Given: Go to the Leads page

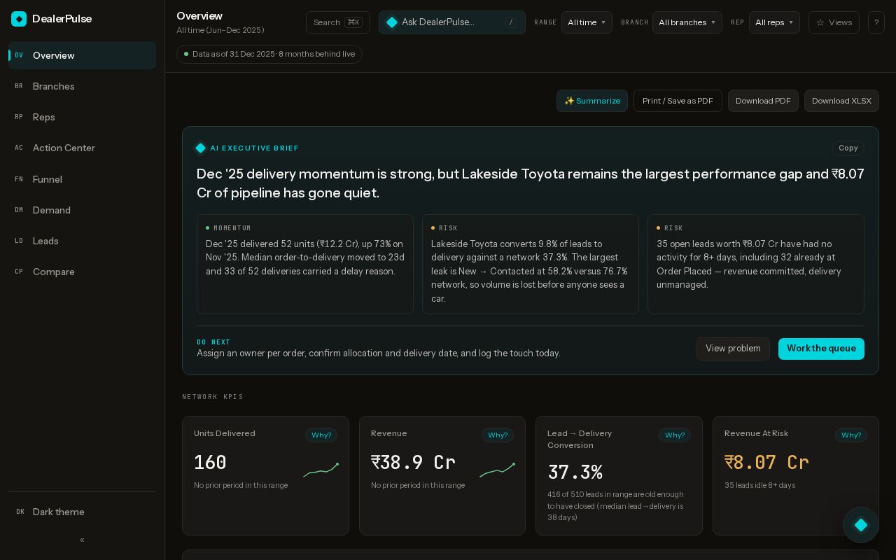Looking at the screenshot, I should tap(82, 241).
